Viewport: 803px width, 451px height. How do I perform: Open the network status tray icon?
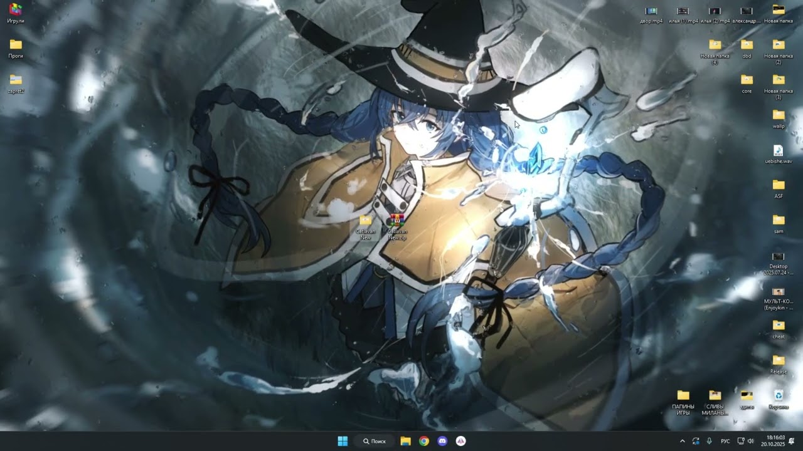741,441
